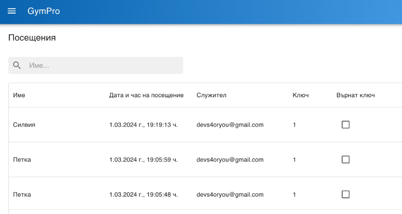402x214 pixels.
Task: Click the Посещения page heading
Action: [x=32, y=38]
